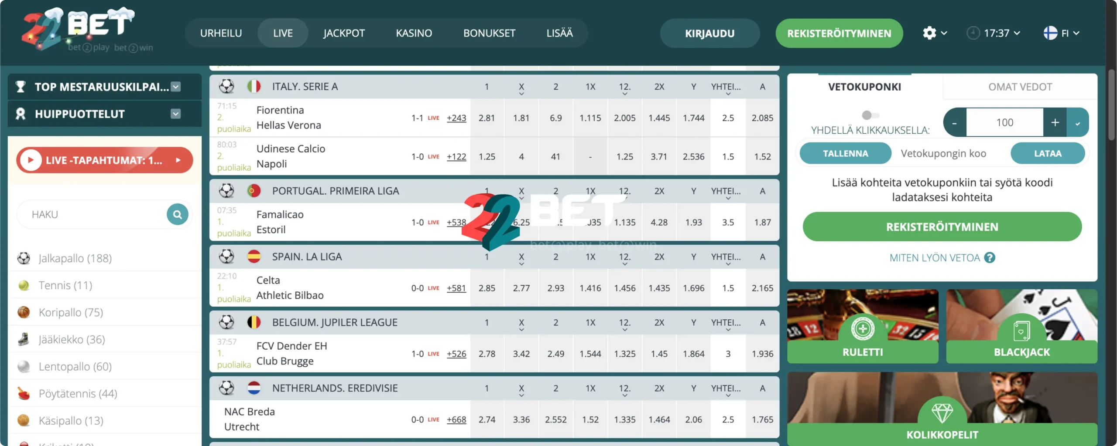
Task: Increase the stake with plus button
Action: [1055, 122]
